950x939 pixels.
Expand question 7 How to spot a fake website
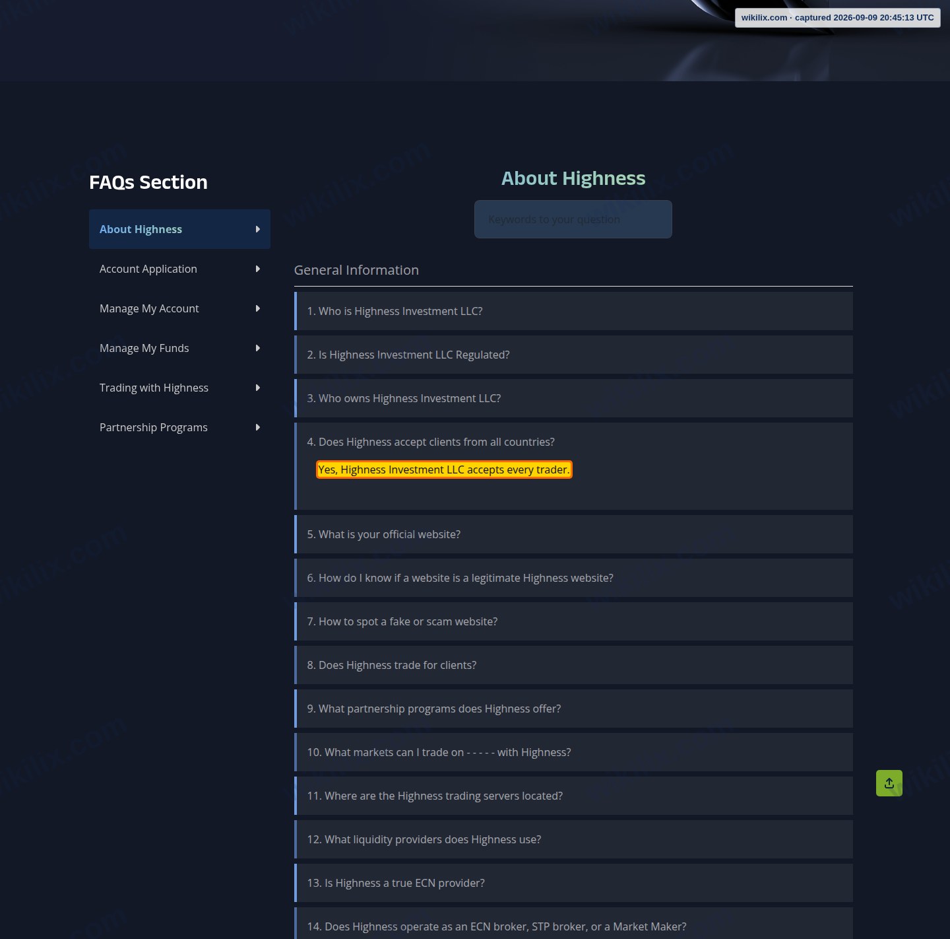573,621
